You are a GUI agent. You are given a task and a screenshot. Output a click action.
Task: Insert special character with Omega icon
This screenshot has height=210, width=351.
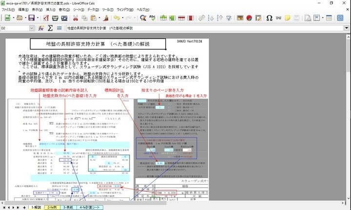(x=269, y=18)
